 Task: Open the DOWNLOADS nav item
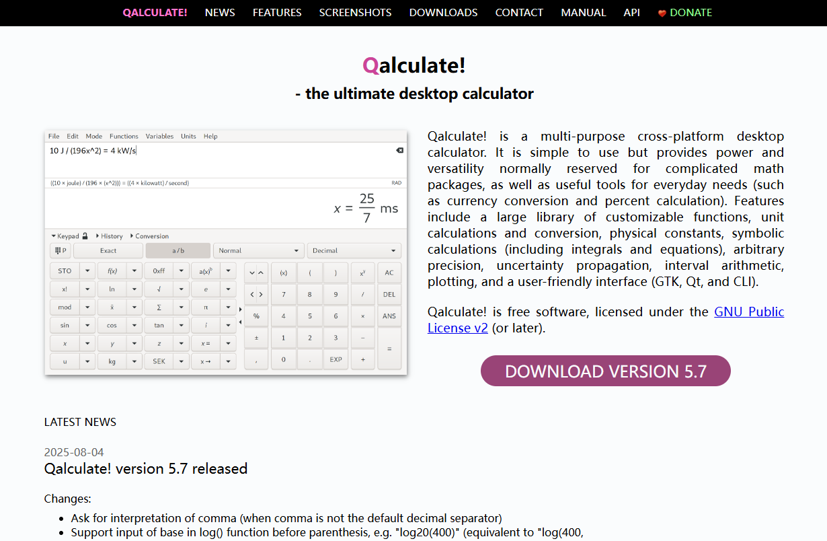[x=443, y=13]
